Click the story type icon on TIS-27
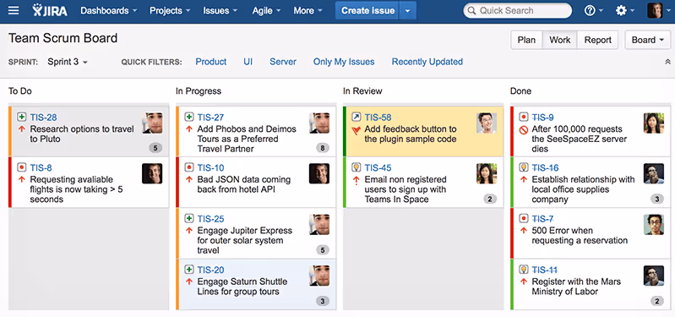Screen dimensions: 675x317 189,117
